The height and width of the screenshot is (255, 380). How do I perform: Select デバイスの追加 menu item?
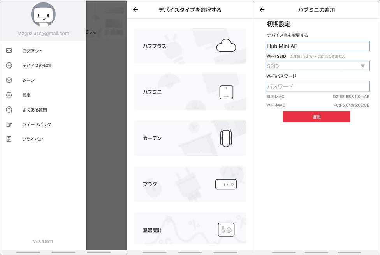pos(37,66)
